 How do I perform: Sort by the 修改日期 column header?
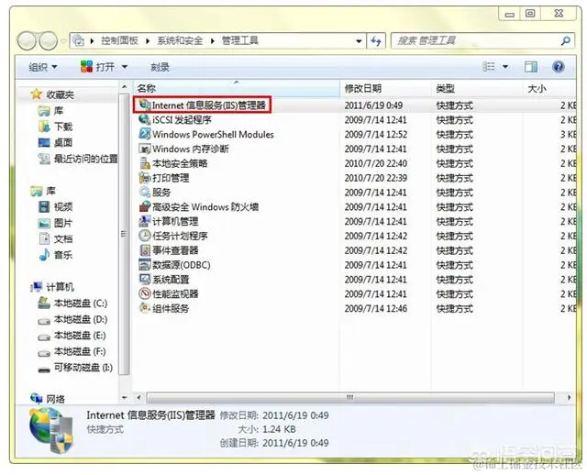pyautogui.click(x=385, y=89)
